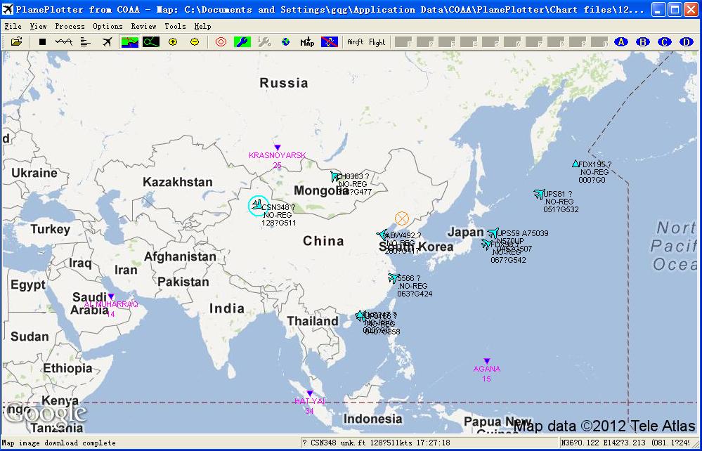This screenshot has width=702, height=451.
Task: Stop processing with the black square button
Action: click(43, 42)
